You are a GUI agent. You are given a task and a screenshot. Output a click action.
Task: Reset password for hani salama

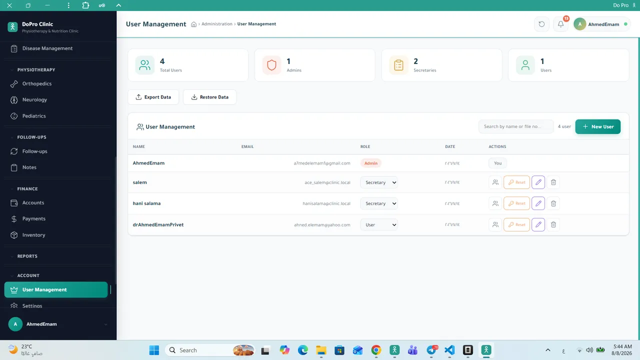516,203
